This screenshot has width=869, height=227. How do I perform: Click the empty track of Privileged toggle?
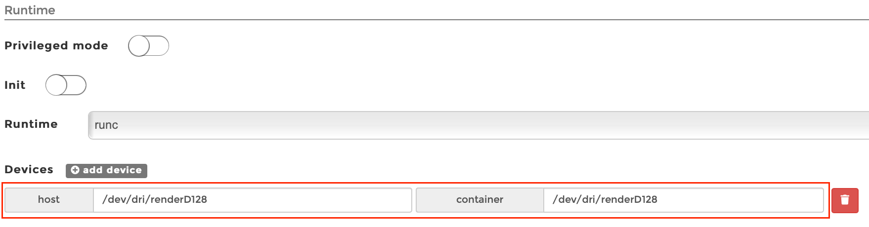point(159,46)
